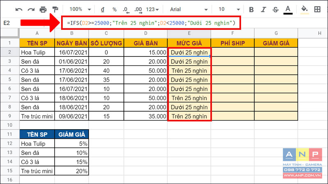Click the yellow 'TÊN SP' header in A1
328x184 pixels.
point(37,43)
